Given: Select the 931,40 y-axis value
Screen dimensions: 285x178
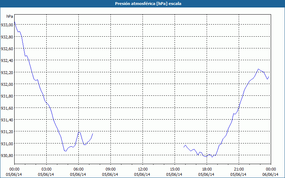Looking at the screenshot, I should tap(7, 120).
